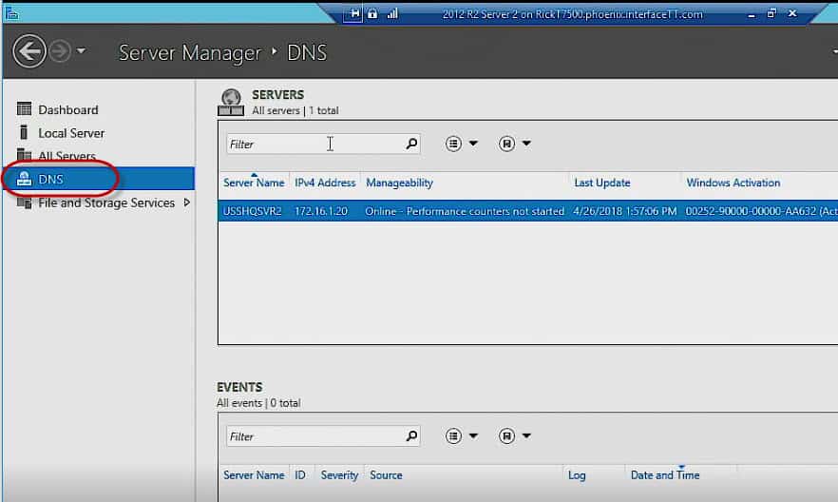Click the 172.16.1.20 address cell
Screen dimensions: 838x502
321,211
